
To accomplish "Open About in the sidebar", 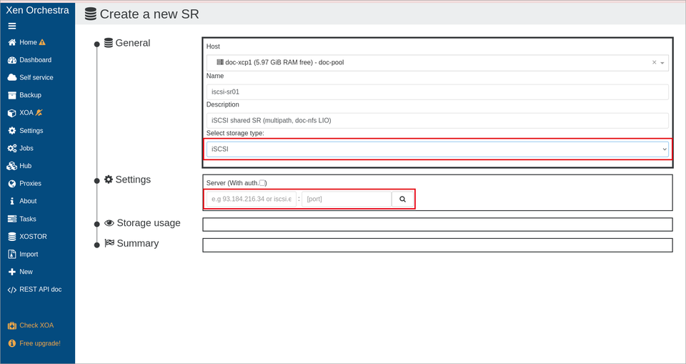I will tap(28, 201).
